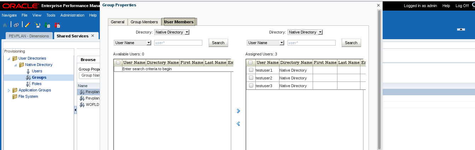Viewport: 475px width, 150px height.
Task: Check the testuser2 checkbox
Action: pyautogui.click(x=251, y=78)
